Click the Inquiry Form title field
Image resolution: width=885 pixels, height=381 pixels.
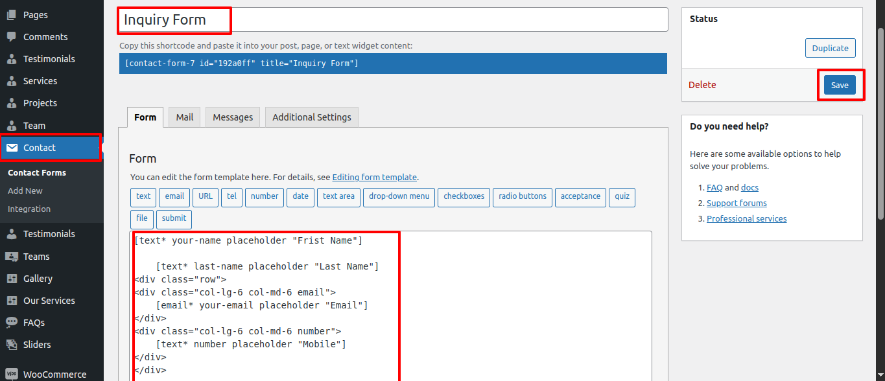392,20
